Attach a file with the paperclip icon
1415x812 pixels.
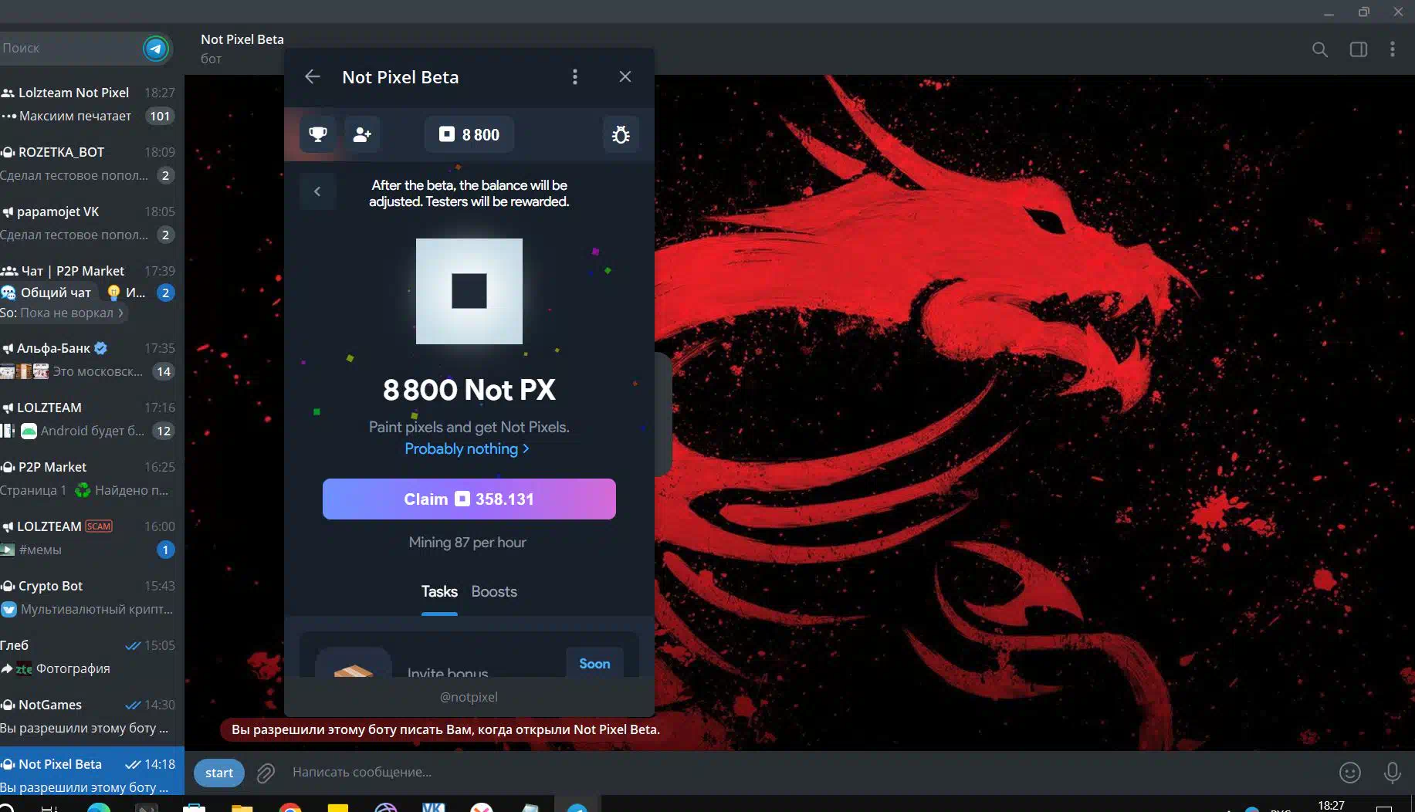tap(266, 773)
